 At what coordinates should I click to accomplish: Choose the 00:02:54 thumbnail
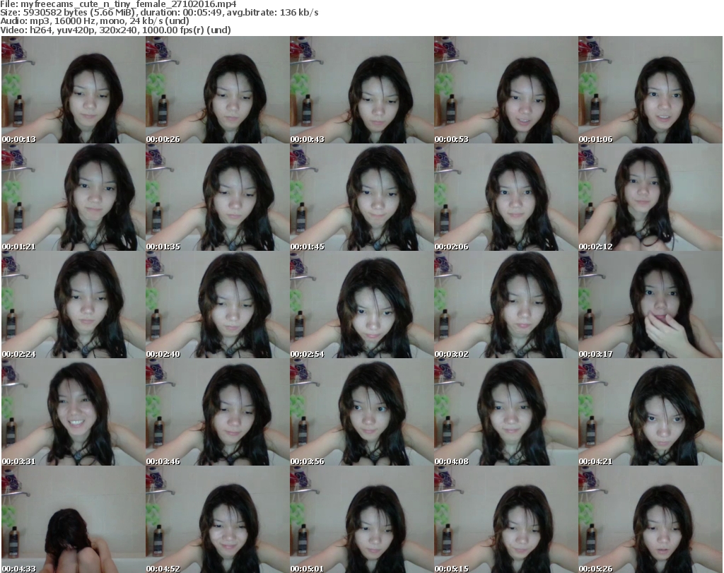coord(361,305)
